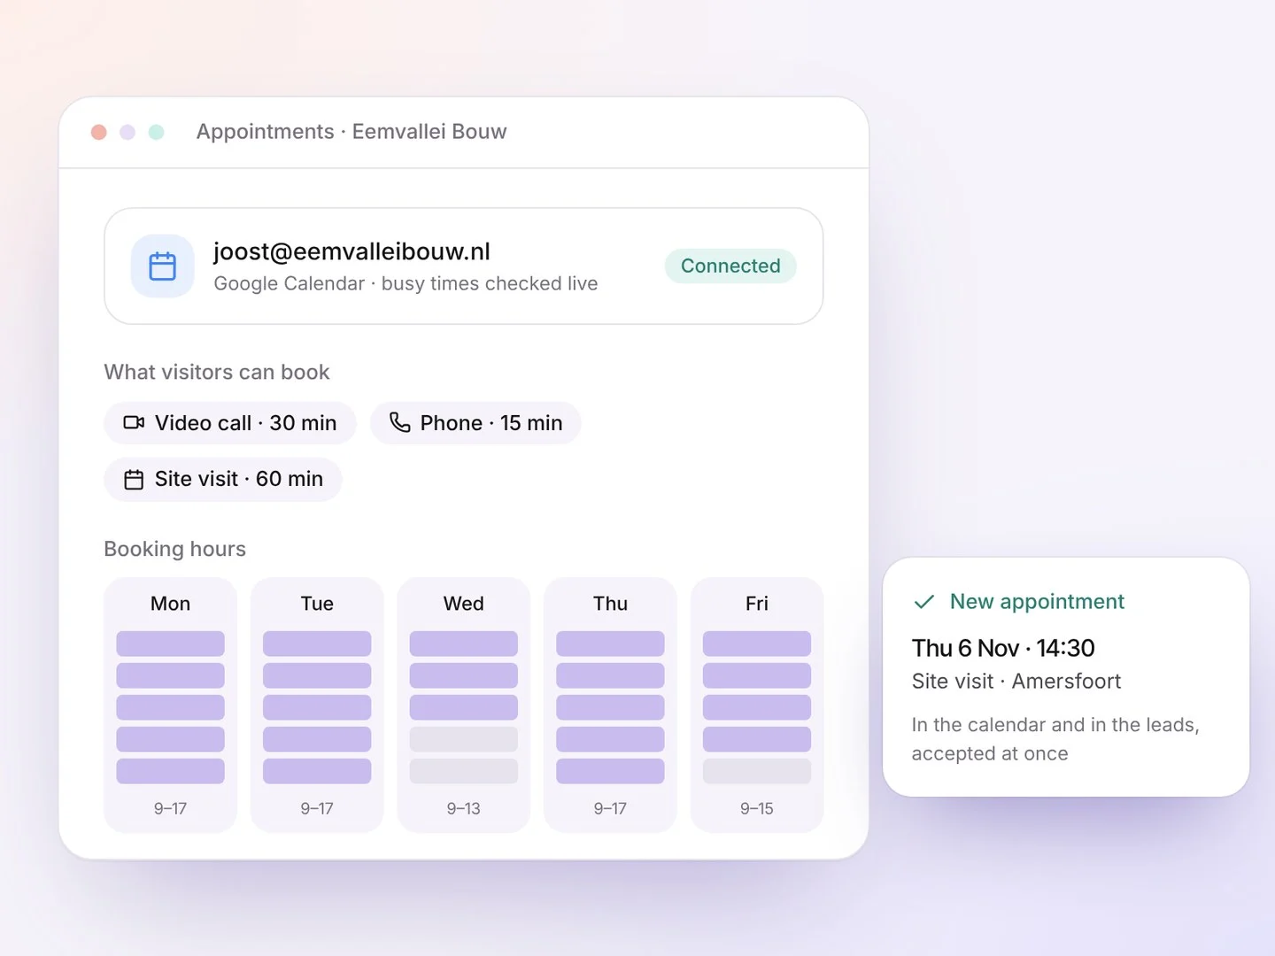Toggle the last greyed slot under Fri
This screenshot has height=956, width=1275.
click(757, 771)
